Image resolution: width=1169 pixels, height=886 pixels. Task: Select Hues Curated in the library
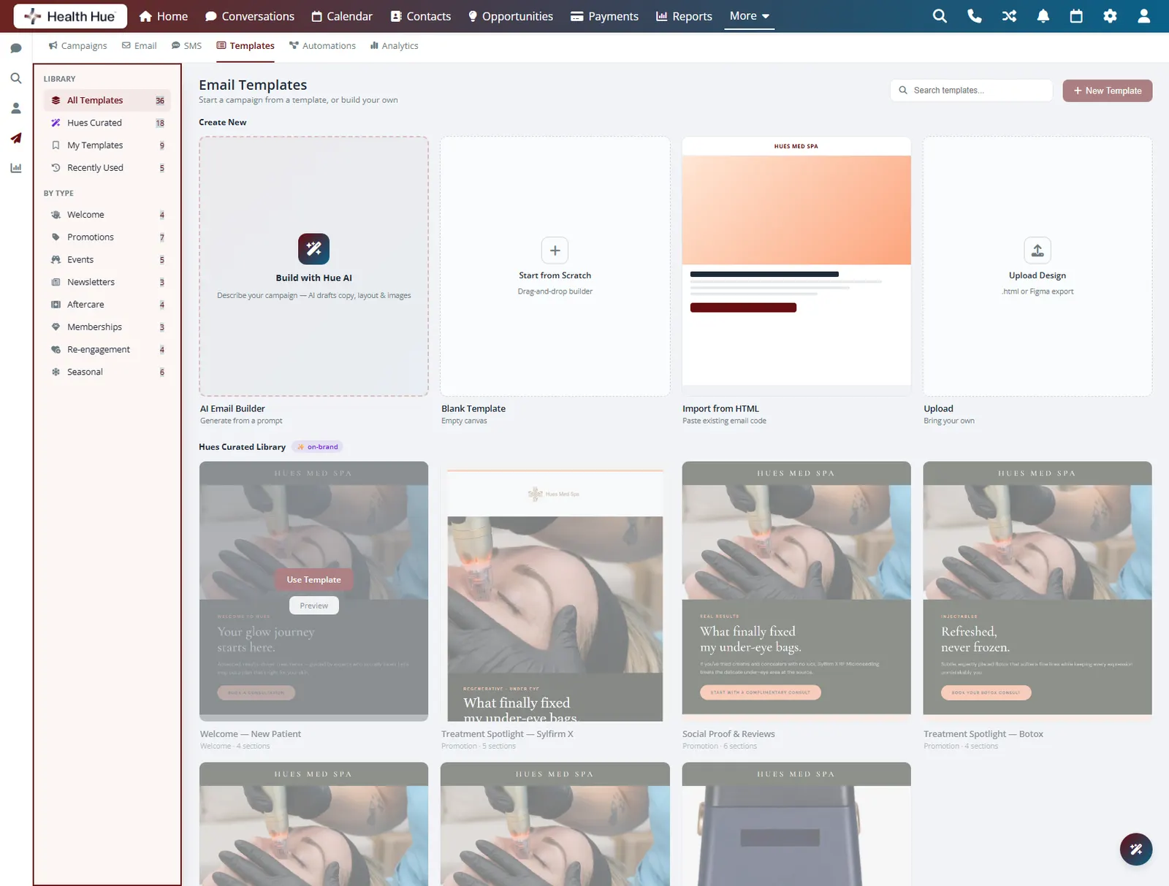point(107,123)
